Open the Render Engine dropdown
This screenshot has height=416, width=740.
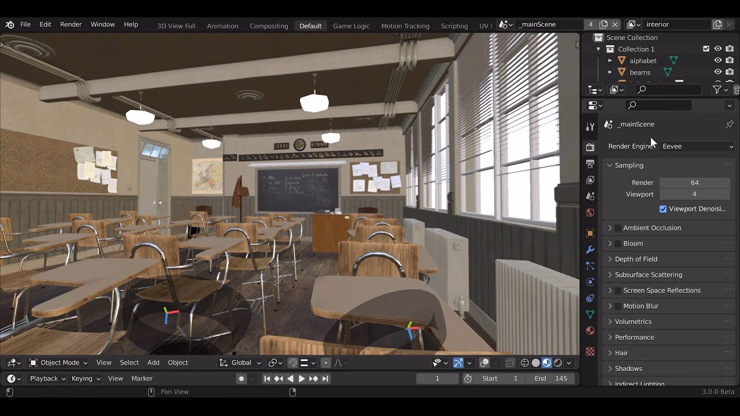(x=697, y=147)
